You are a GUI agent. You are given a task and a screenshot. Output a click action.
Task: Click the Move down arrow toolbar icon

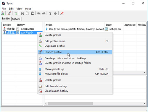tap(55, 13)
